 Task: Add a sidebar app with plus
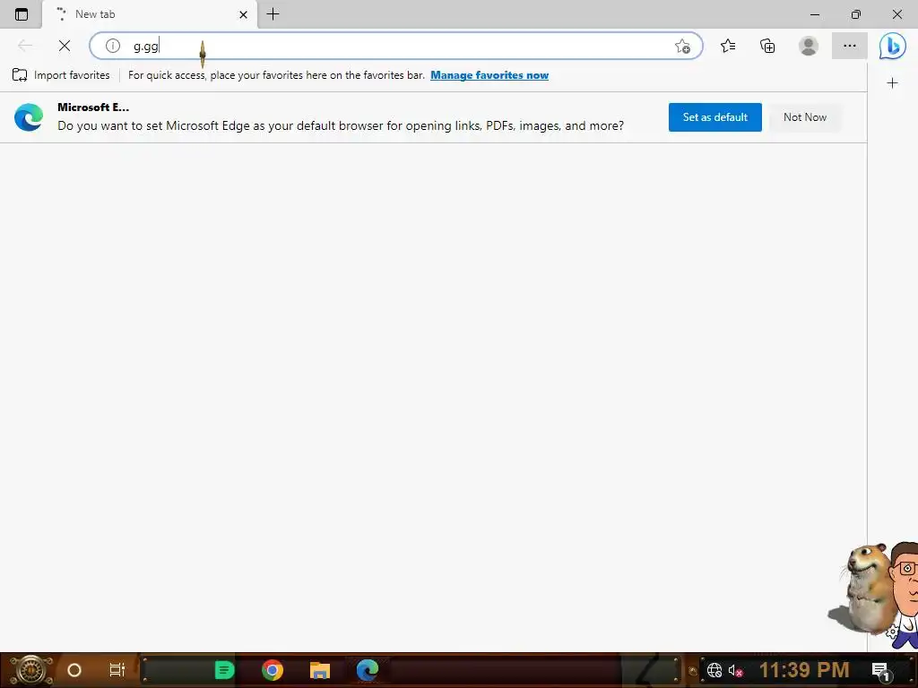point(892,83)
